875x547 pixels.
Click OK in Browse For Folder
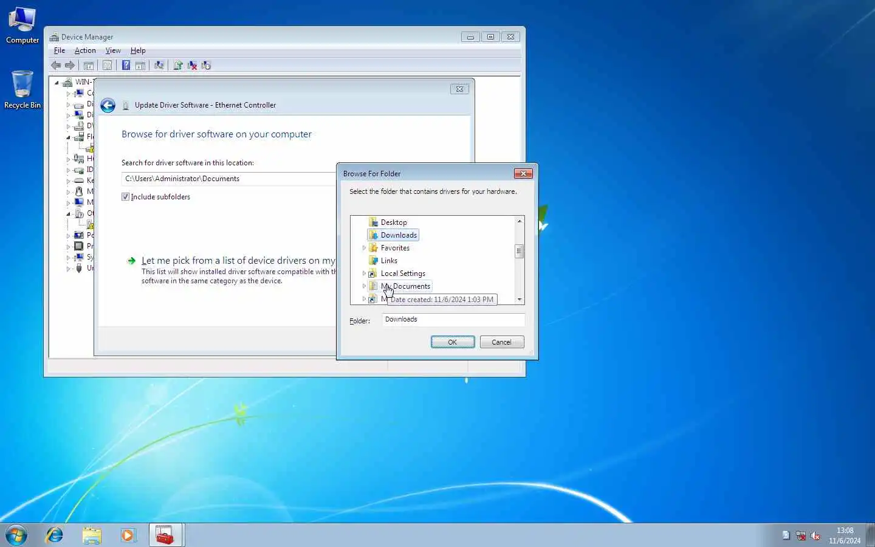click(x=453, y=342)
